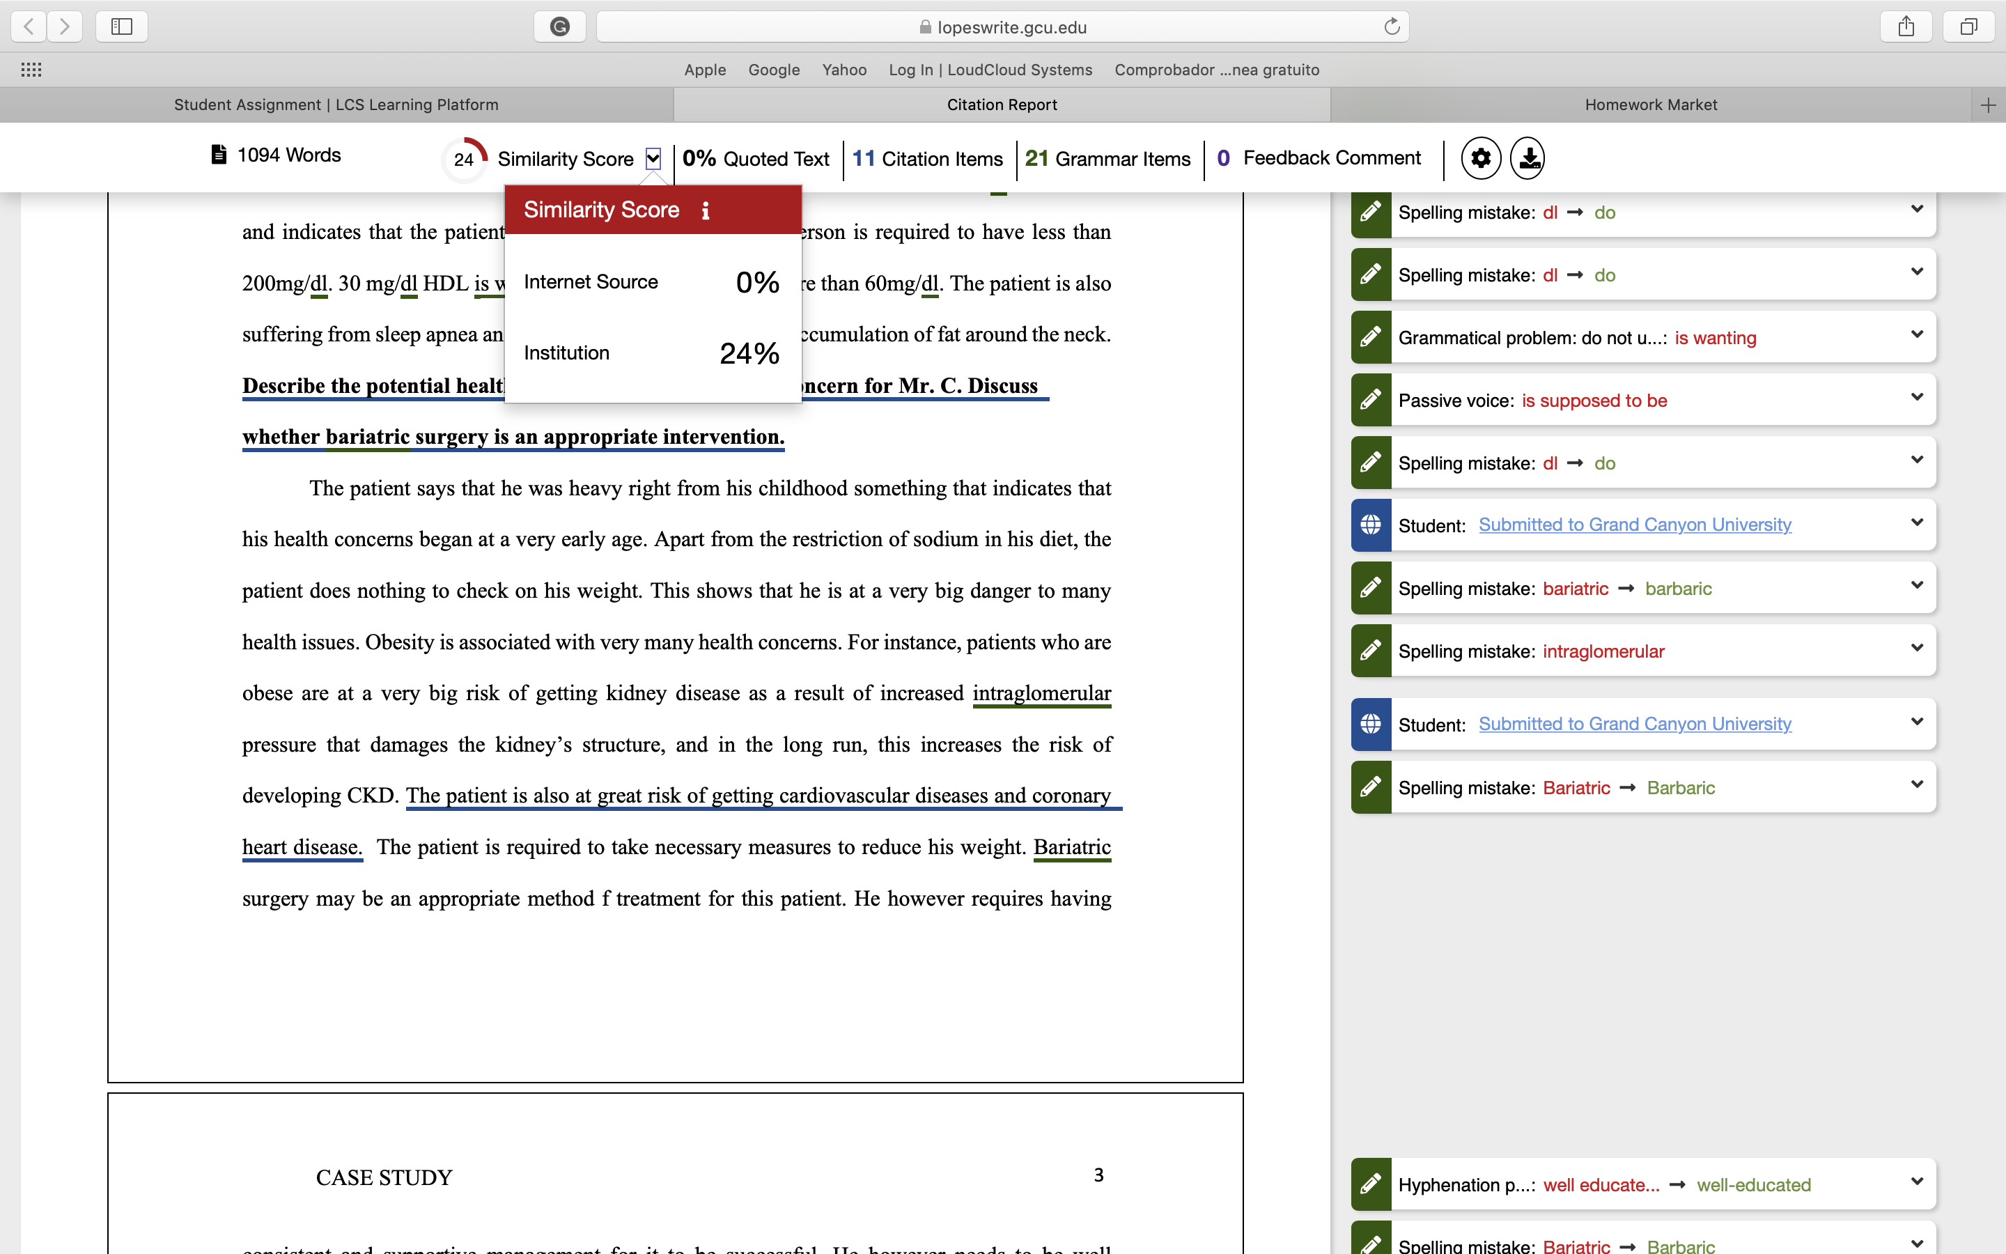Select the Citation Report tab
This screenshot has height=1254, width=2006.
(x=1002, y=104)
